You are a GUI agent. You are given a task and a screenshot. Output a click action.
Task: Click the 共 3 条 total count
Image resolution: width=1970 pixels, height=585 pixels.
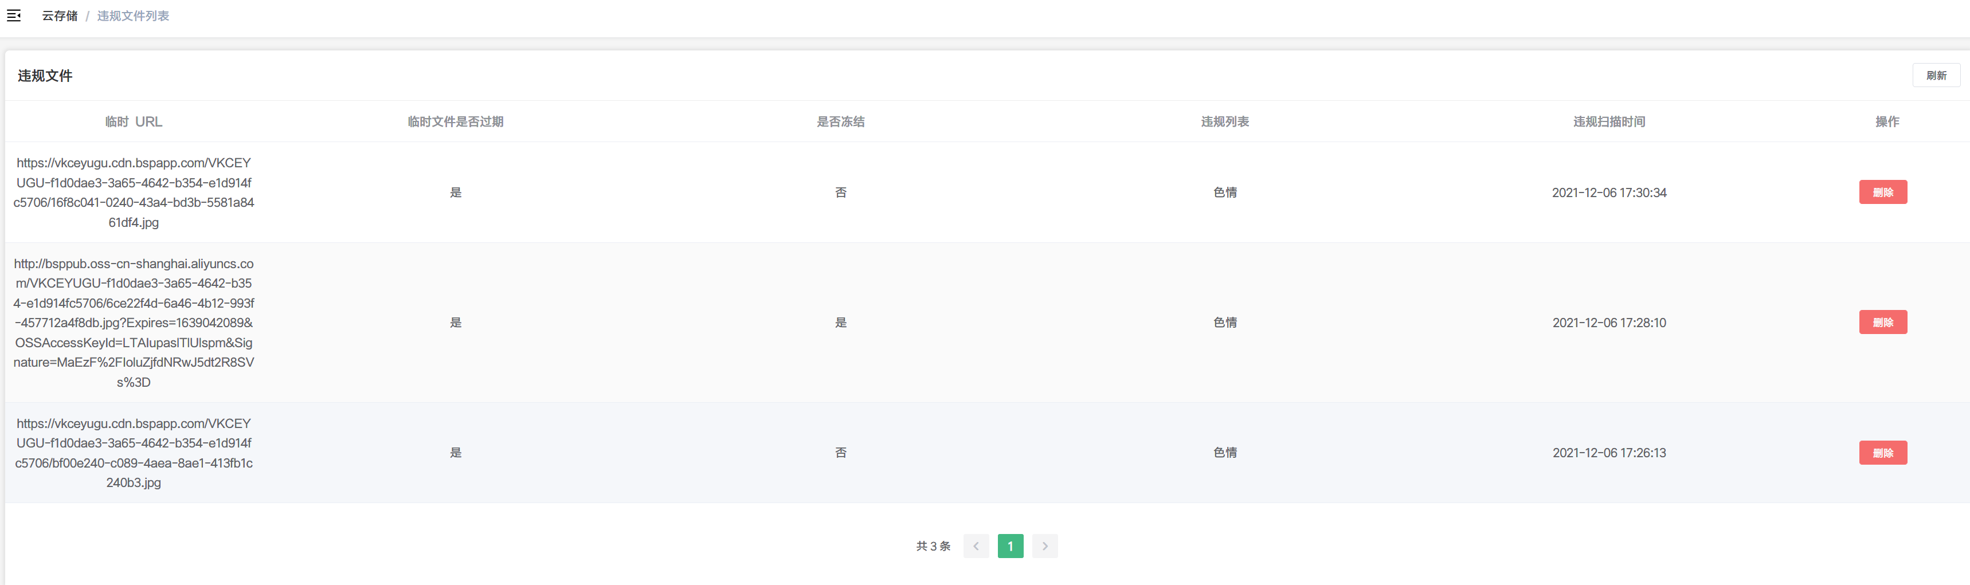(x=933, y=546)
